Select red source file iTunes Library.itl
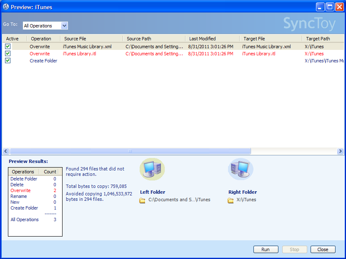This screenshot has width=346, height=259. (x=80, y=54)
